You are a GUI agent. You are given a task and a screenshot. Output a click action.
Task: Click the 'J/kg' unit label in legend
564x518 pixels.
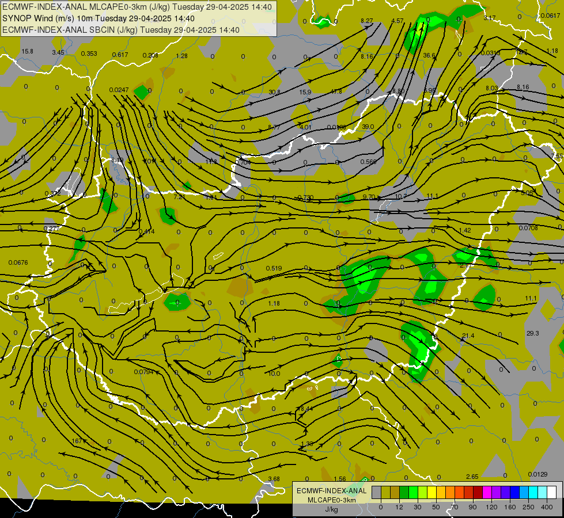tap(332, 509)
